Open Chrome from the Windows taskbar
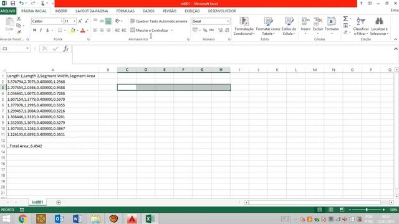The height and width of the screenshot is (224, 399). pos(22,218)
